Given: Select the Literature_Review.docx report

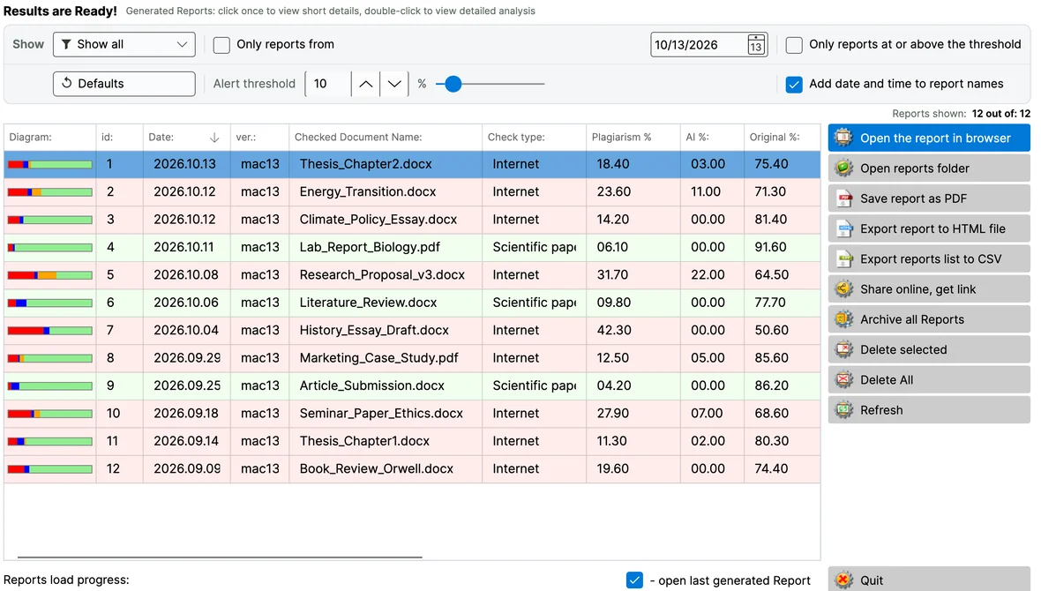Looking at the screenshot, I should click(x=412, y=303).
